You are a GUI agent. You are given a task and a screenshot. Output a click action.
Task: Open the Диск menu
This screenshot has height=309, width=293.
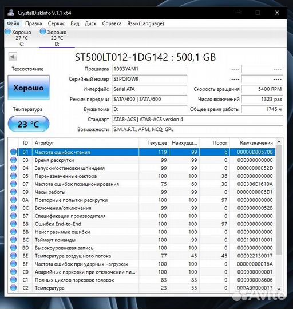coord(90,23)
